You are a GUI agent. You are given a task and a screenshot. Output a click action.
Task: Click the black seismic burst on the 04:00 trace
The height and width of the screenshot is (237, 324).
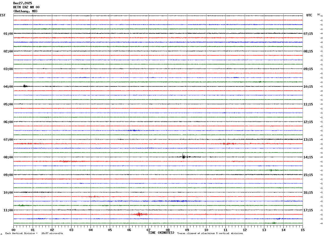click(x=25, y=86)
